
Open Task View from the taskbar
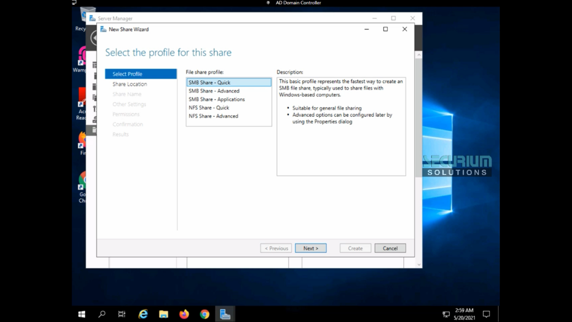[122, 314]
